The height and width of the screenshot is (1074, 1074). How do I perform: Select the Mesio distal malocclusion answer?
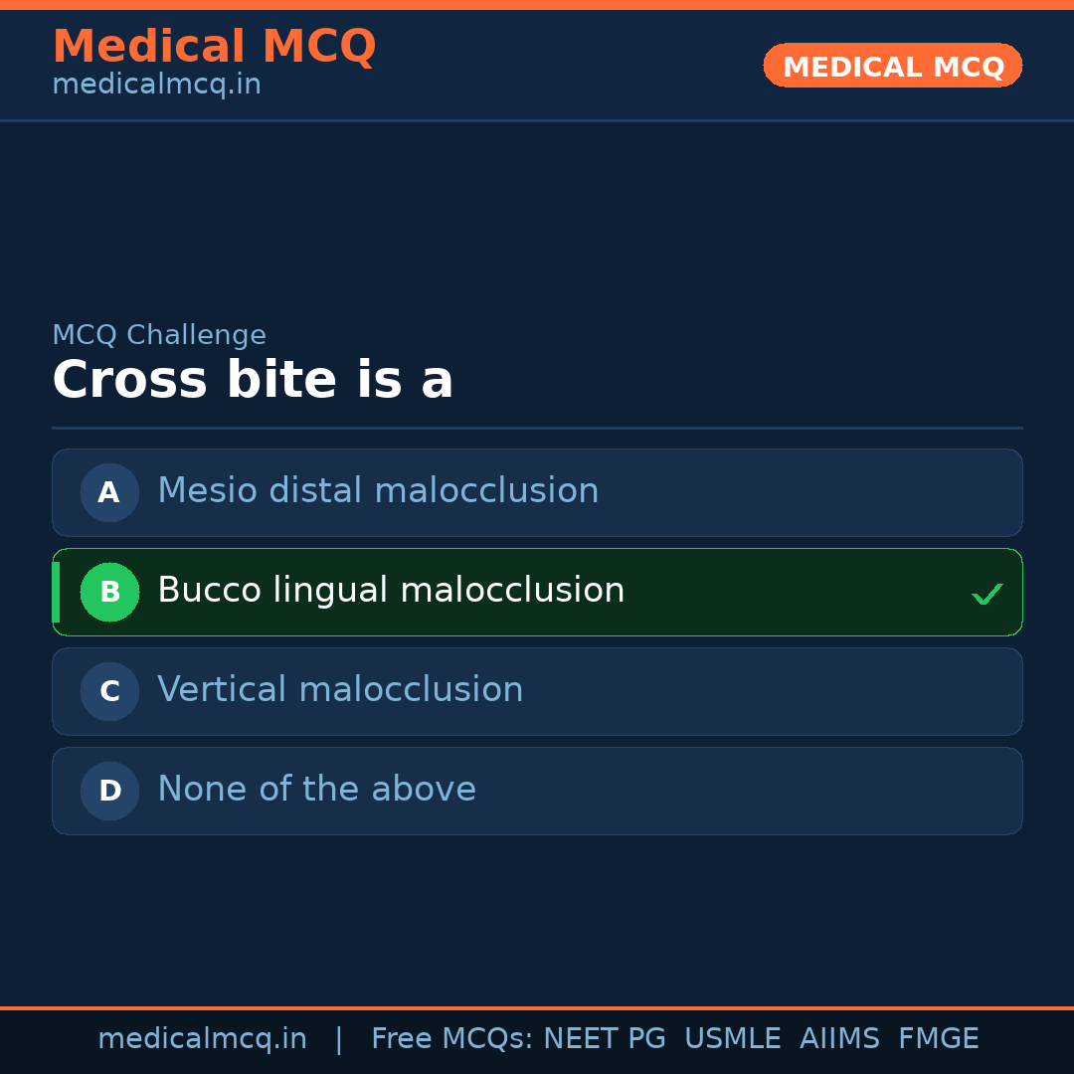378,491
